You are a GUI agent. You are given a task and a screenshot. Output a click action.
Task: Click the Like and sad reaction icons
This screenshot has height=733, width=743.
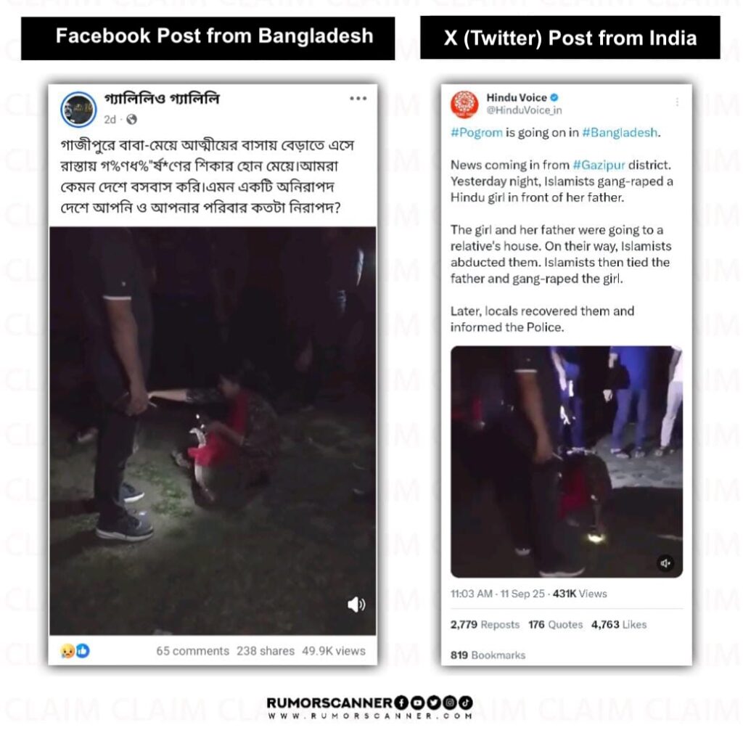click(75, 650)
